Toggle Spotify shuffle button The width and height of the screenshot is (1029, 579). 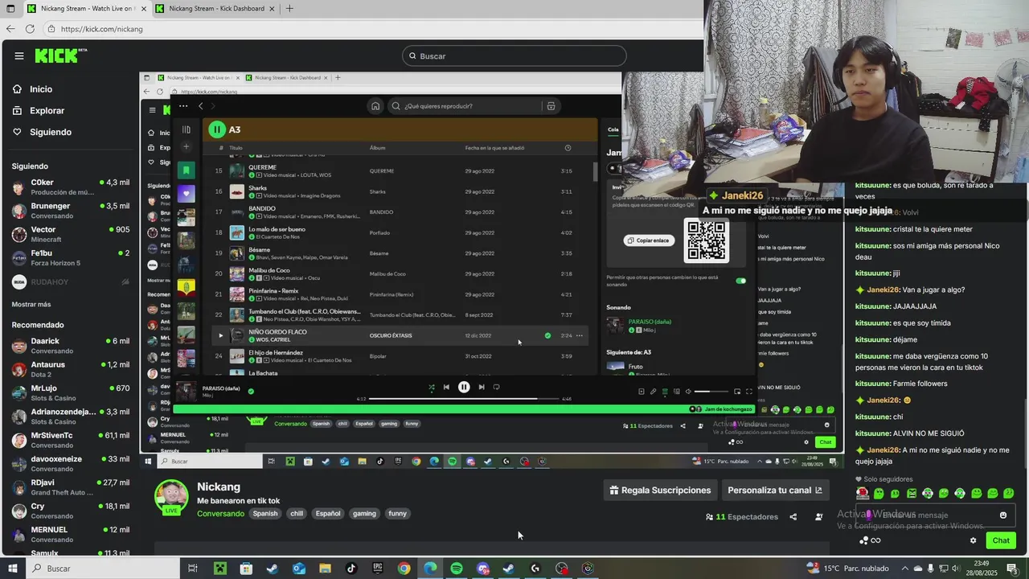coord(432,387)
